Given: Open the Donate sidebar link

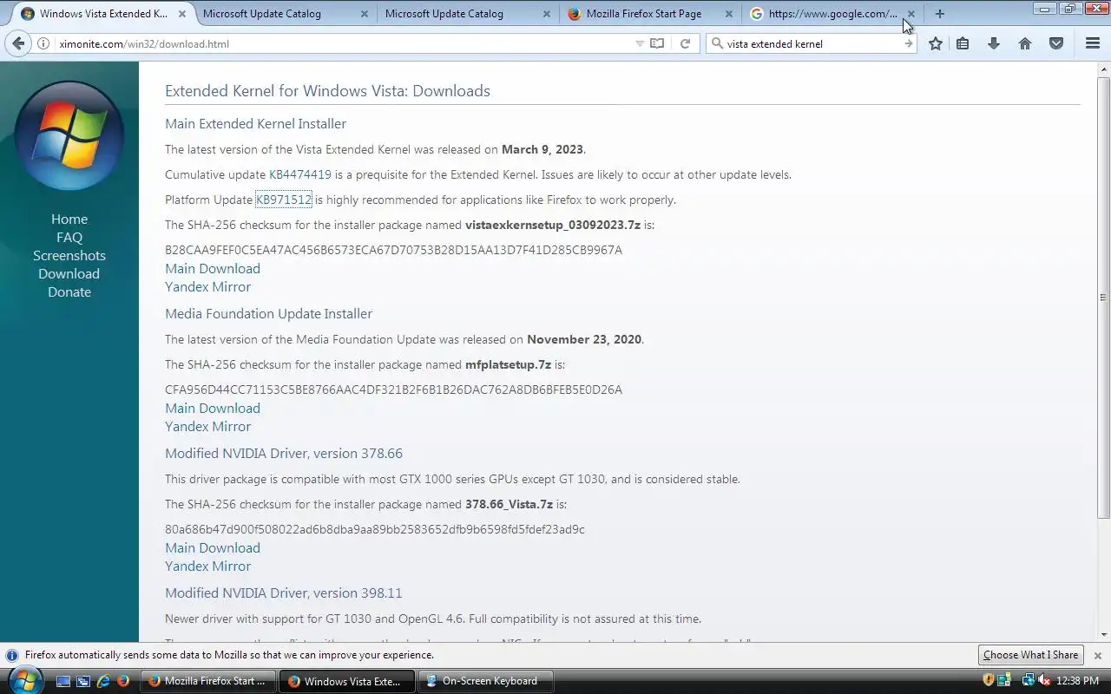Looking at the screenshot, I should tap(69, 291).
